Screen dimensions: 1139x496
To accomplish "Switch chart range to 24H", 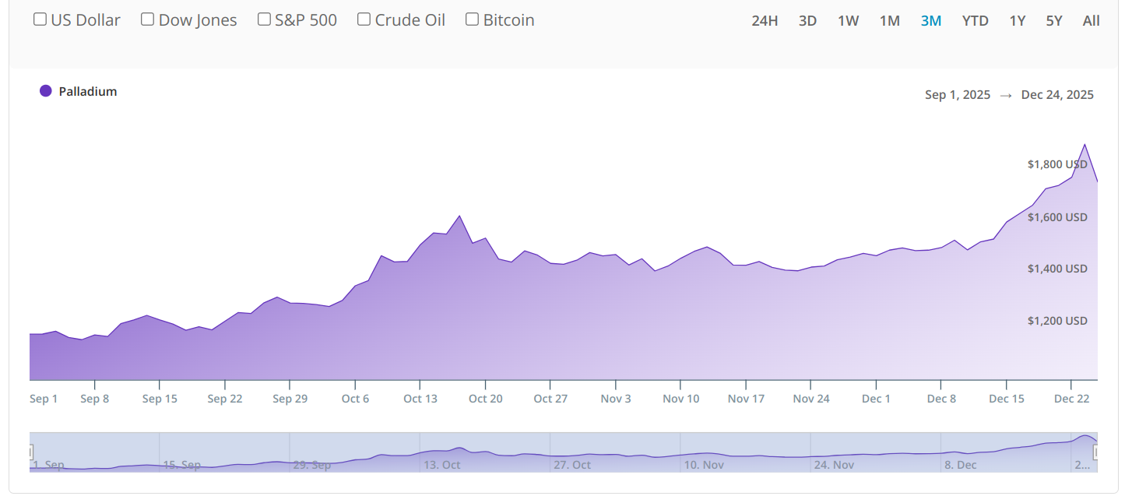I will click(x=765, y=21).
